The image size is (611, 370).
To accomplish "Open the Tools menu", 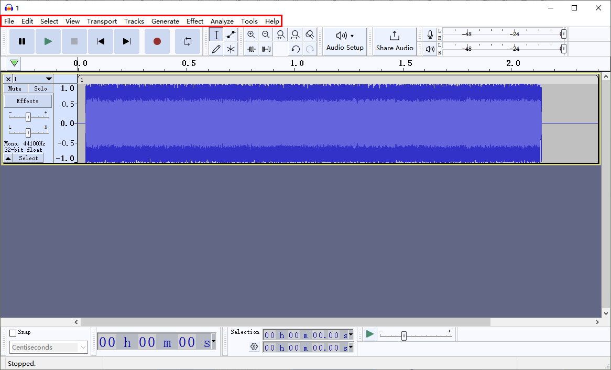I will click(249, 21).
